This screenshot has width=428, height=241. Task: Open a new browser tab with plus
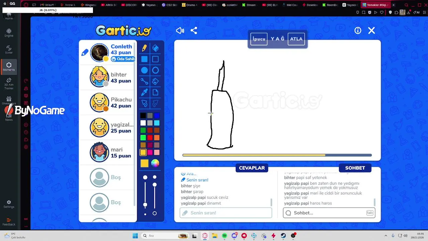point(394,5)
